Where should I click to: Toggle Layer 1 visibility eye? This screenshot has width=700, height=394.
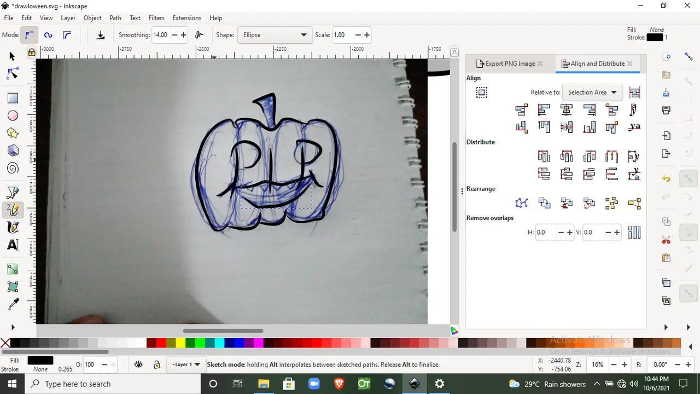[138, 364]
